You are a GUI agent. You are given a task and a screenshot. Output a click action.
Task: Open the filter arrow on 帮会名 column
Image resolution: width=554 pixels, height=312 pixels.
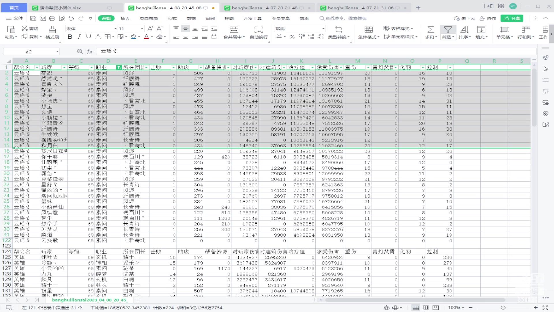pos(37,67)
